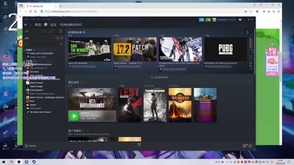Select PUBG: BATTLEGROUNDS in the game list
The image size is (294, 165).
(42, 53)
